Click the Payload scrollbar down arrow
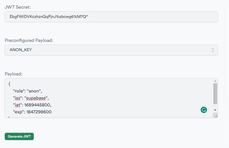This screenshot has width=229, height=148. click(215, 110)
